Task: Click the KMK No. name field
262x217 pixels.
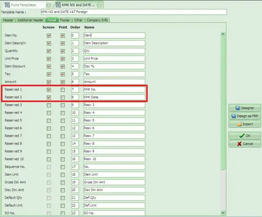Action: [114, 89]
